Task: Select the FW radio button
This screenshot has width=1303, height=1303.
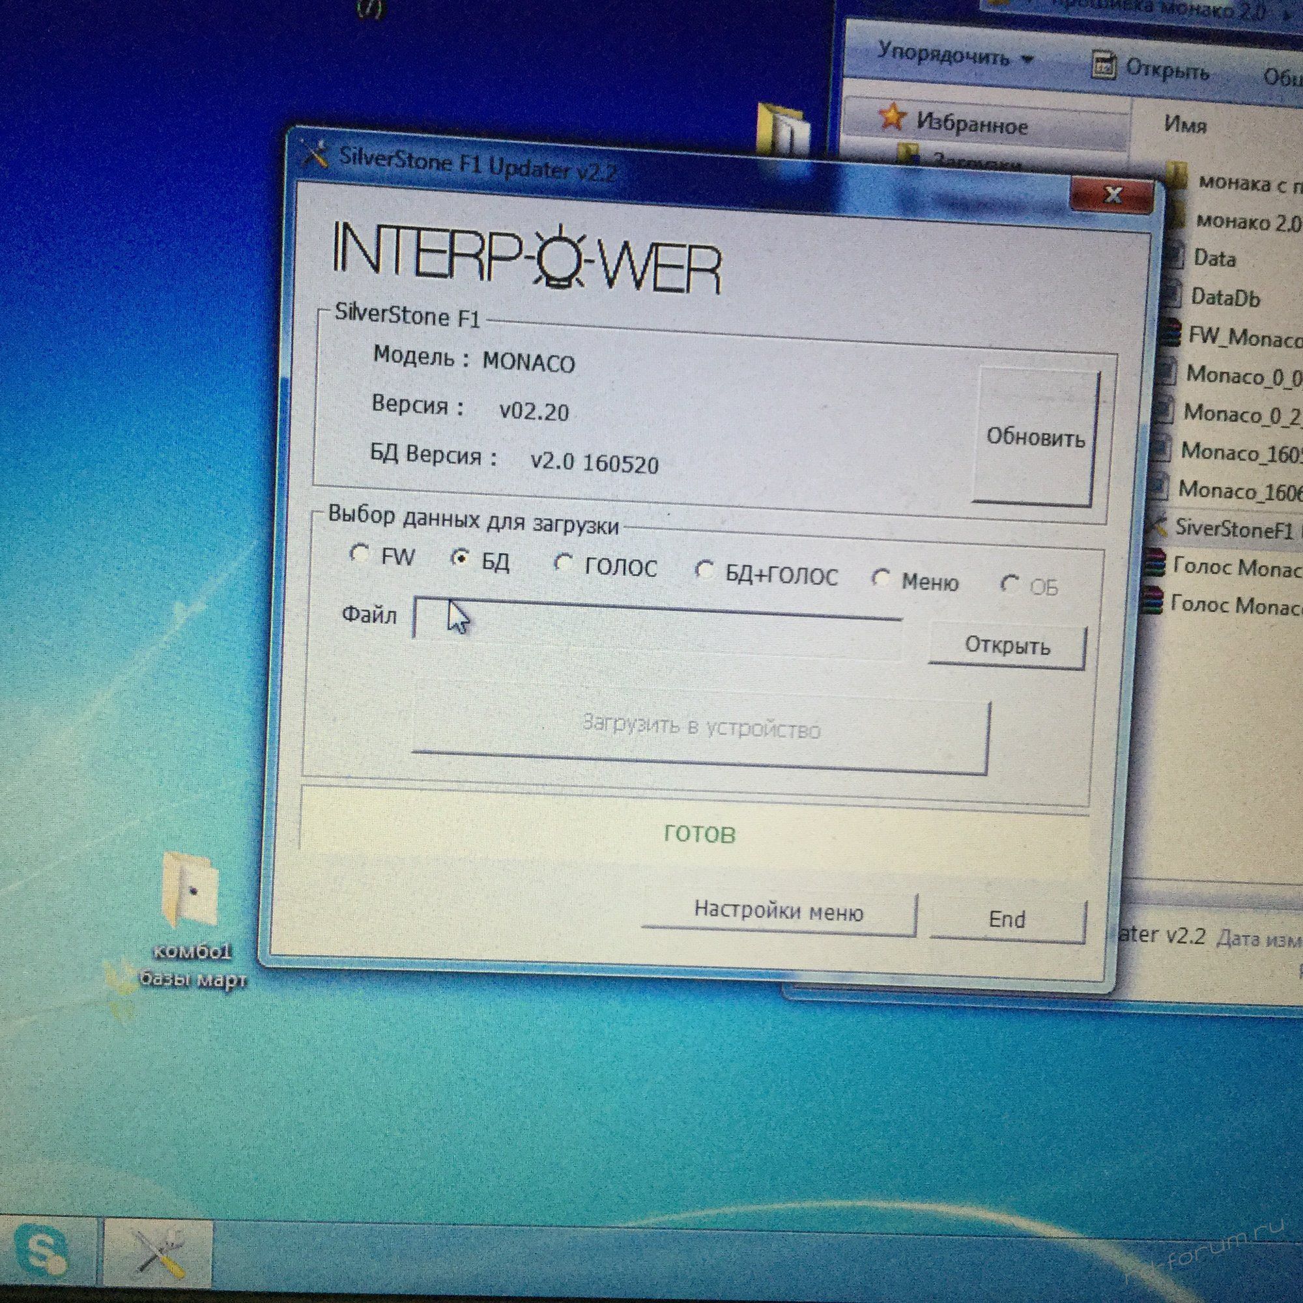Action: (x=360, y=554)
